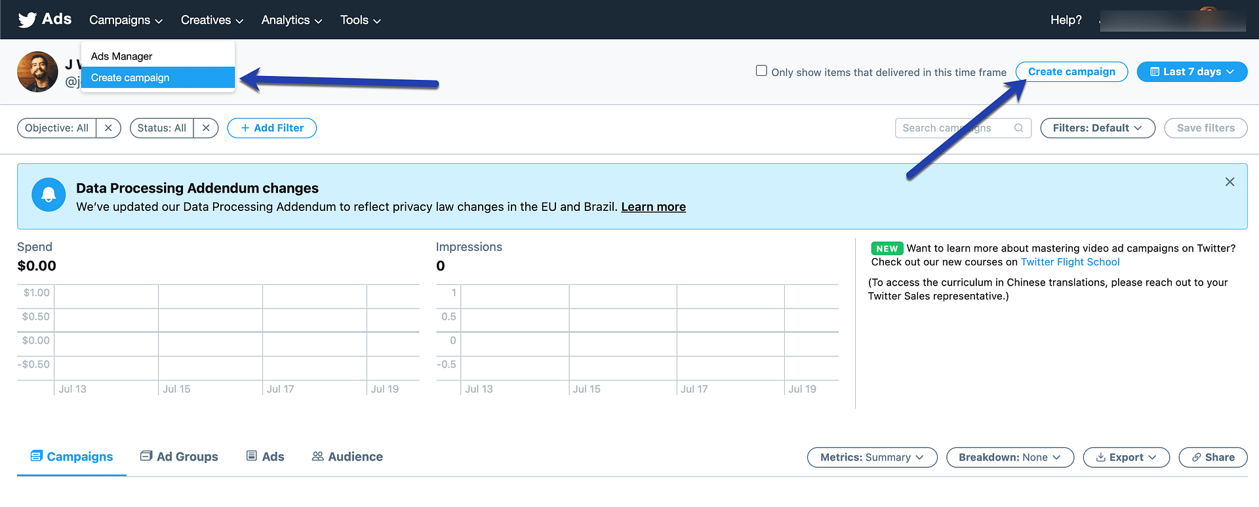Click the Help? link
Viewport: 1259px width, 507px height.
1066,20
